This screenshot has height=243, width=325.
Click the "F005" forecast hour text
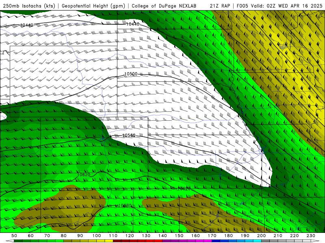coord(242,6)
